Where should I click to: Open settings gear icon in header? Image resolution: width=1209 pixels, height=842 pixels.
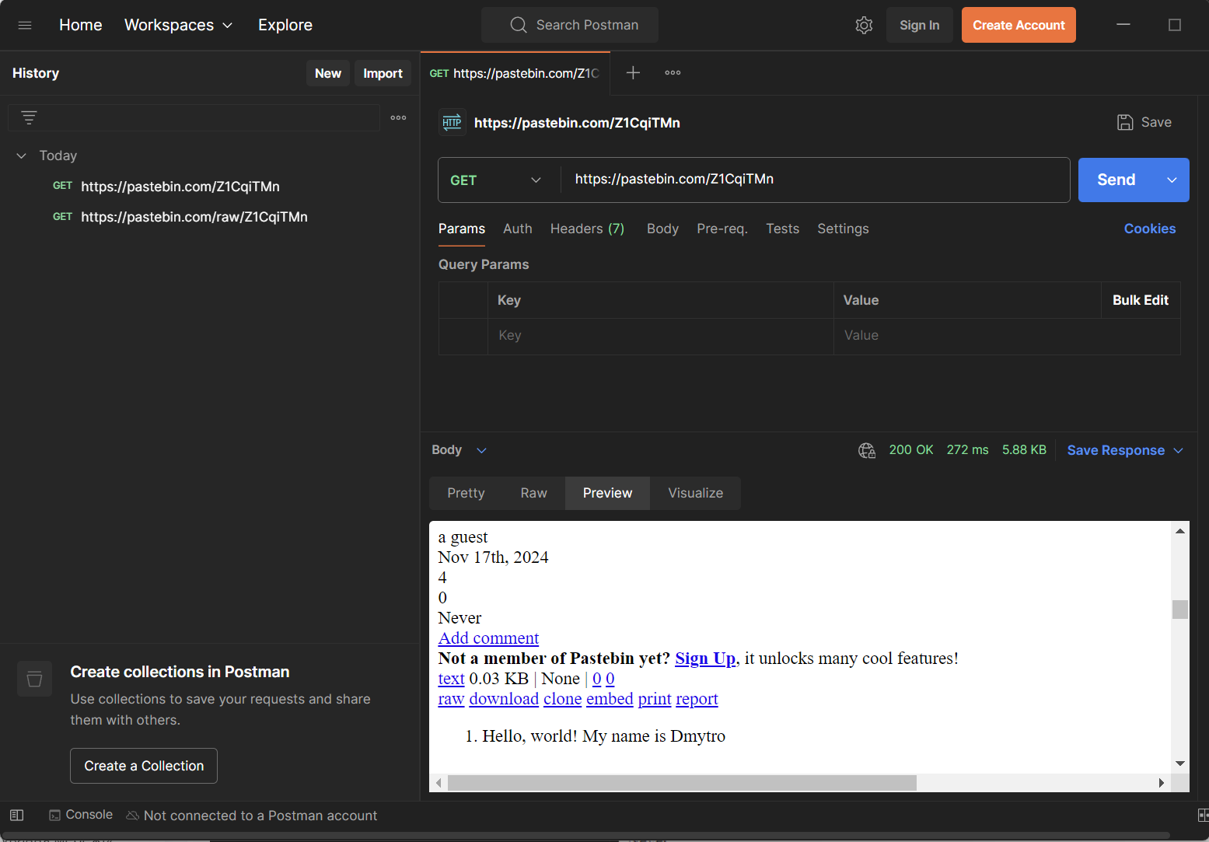click(864, 25)
